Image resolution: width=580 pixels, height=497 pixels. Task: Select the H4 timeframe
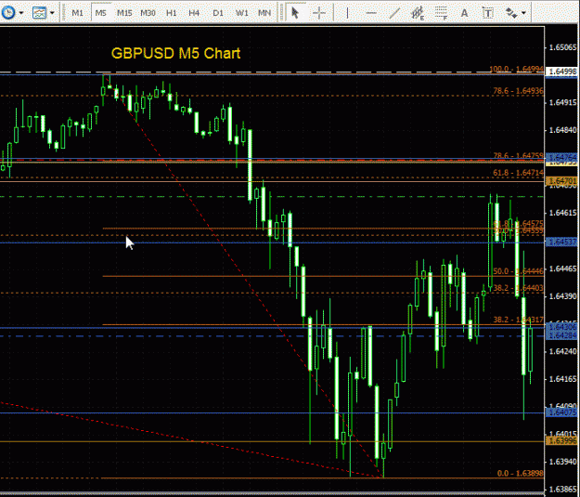click(x=194, y=13)
